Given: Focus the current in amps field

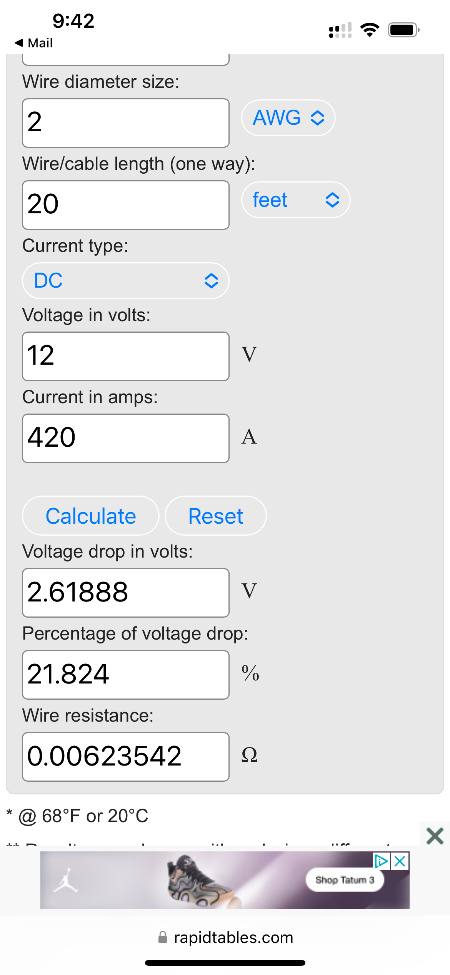Looking at the screenshot, I should click(126, 438).
